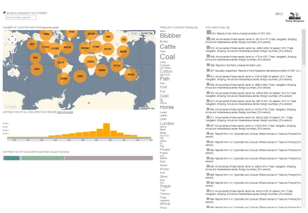Select Tobacco in the commodity cloud
308x213 pixels.
click(x=165, y=194)
